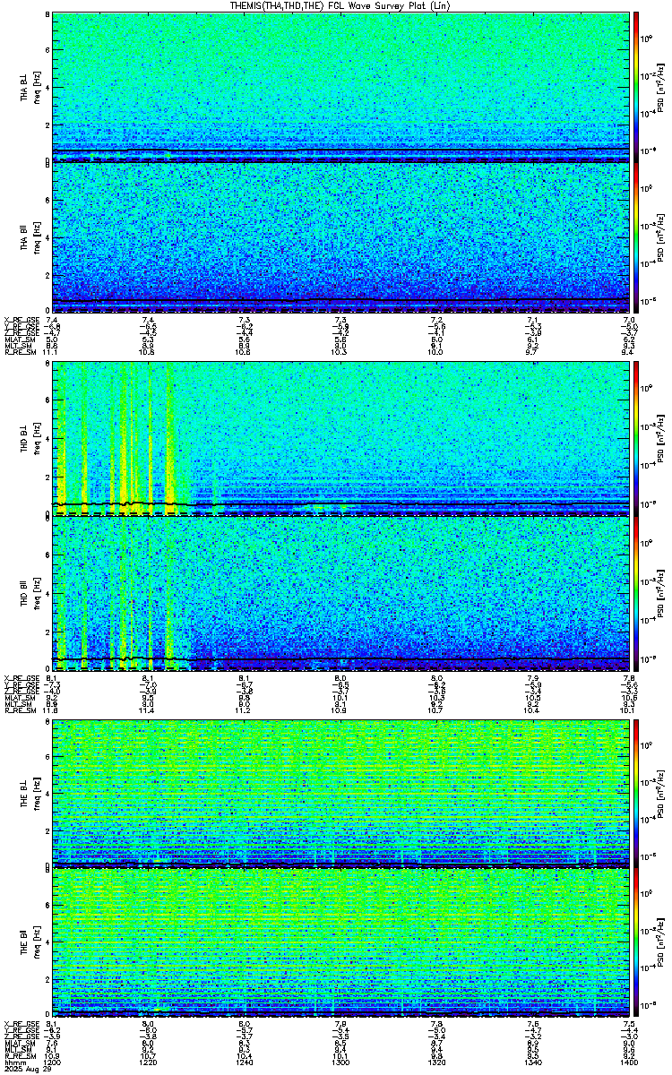Click the 1300 time tick label

(341, 1063)
